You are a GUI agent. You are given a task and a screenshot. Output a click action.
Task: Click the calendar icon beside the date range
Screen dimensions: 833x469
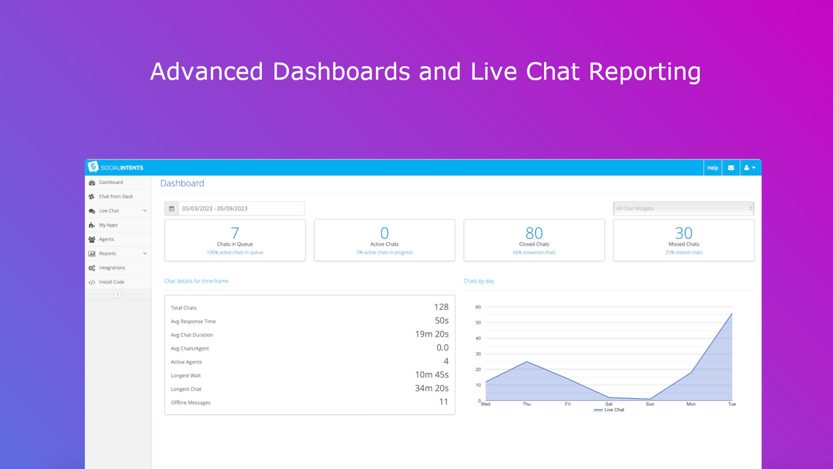pyautogui.click(x=171, y=208)
